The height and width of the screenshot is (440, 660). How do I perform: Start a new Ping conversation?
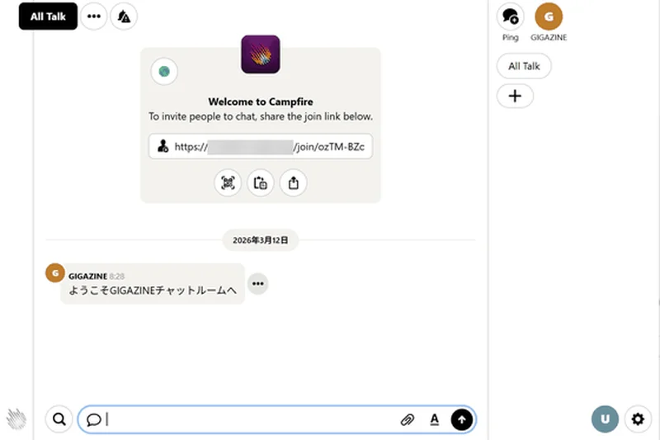coord(511,17)
